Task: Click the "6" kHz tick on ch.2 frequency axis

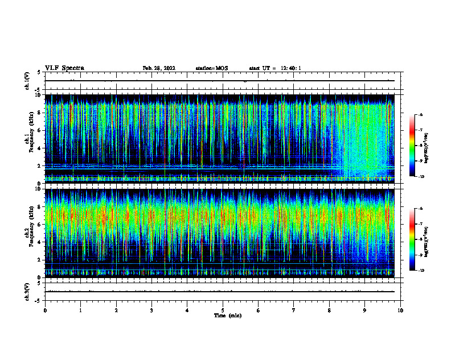Action: (40, 225)
